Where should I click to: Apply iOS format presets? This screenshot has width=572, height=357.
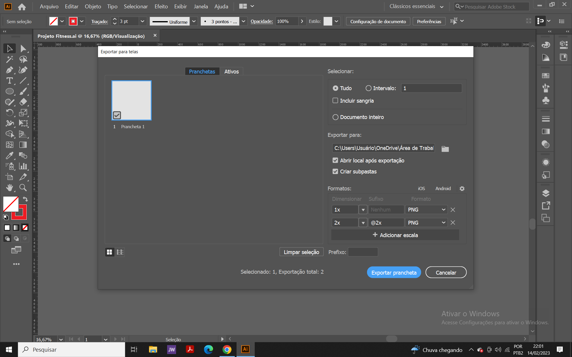coord(422,189)
